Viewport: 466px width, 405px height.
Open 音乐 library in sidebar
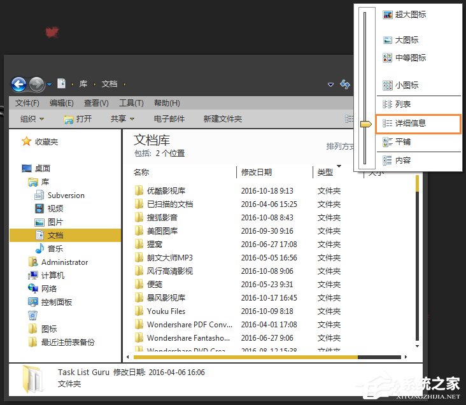point(49,248)
